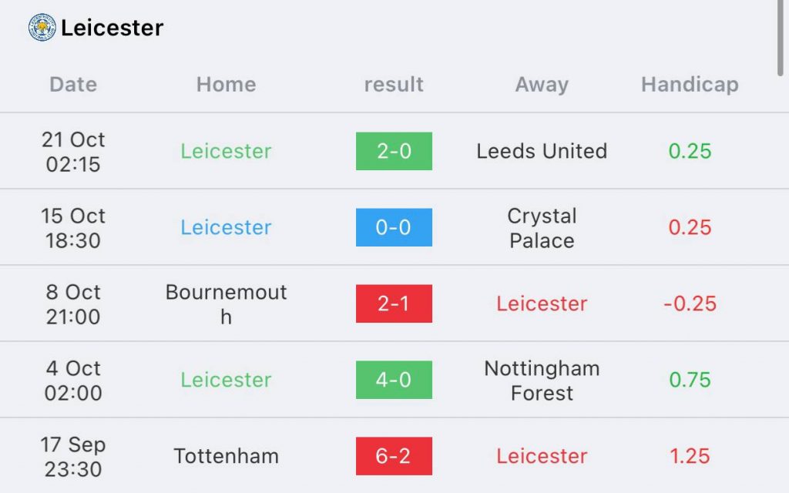Click the Handicap column header
The width and height of the screenshot is (789, 493).
(x=690, y=85)
